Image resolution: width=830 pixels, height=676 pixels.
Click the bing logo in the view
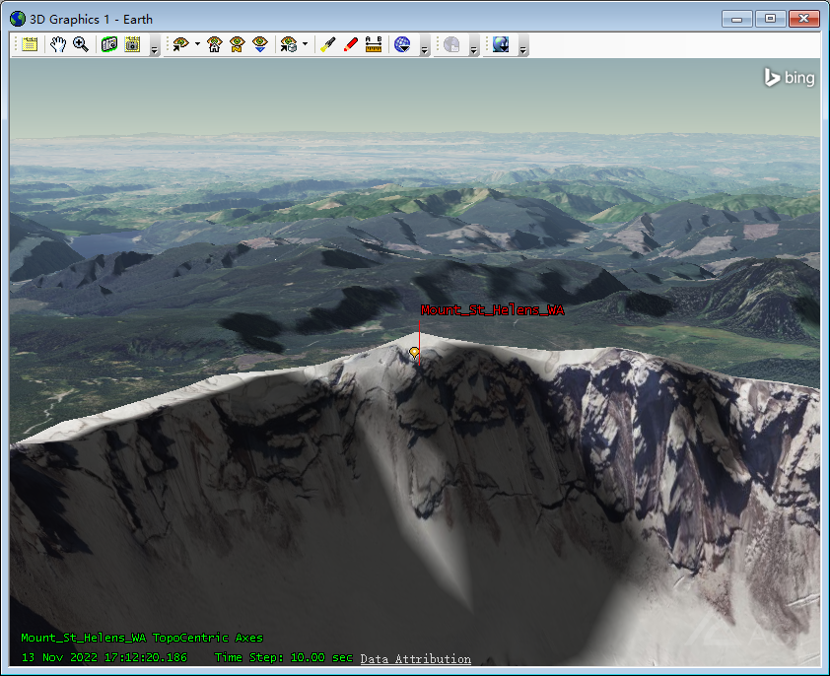point(789,78)
